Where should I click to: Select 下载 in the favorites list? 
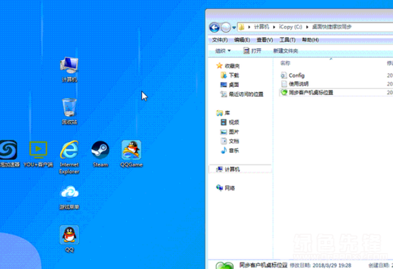click(x=230, y=75)
